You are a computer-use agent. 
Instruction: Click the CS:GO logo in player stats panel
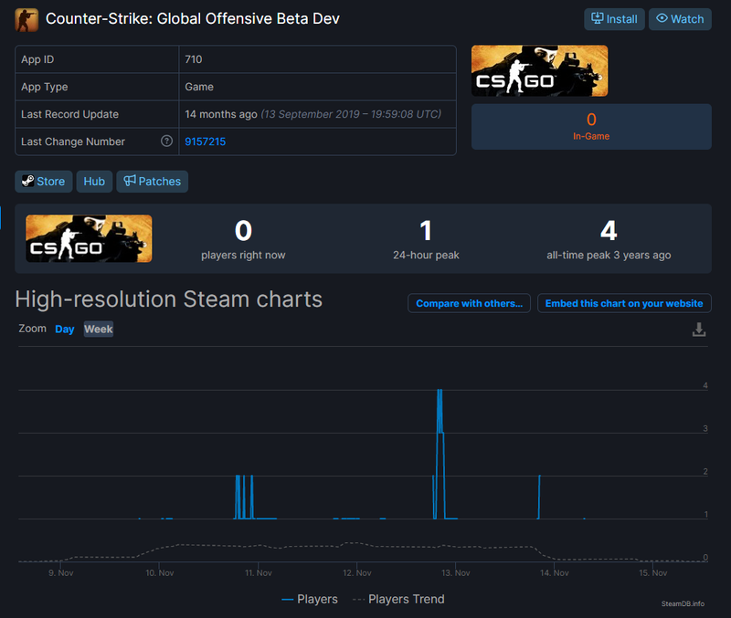tap(89, 238)
